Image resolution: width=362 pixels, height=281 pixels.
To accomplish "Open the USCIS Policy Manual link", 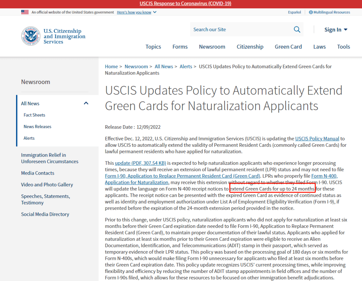I will 317,139.
